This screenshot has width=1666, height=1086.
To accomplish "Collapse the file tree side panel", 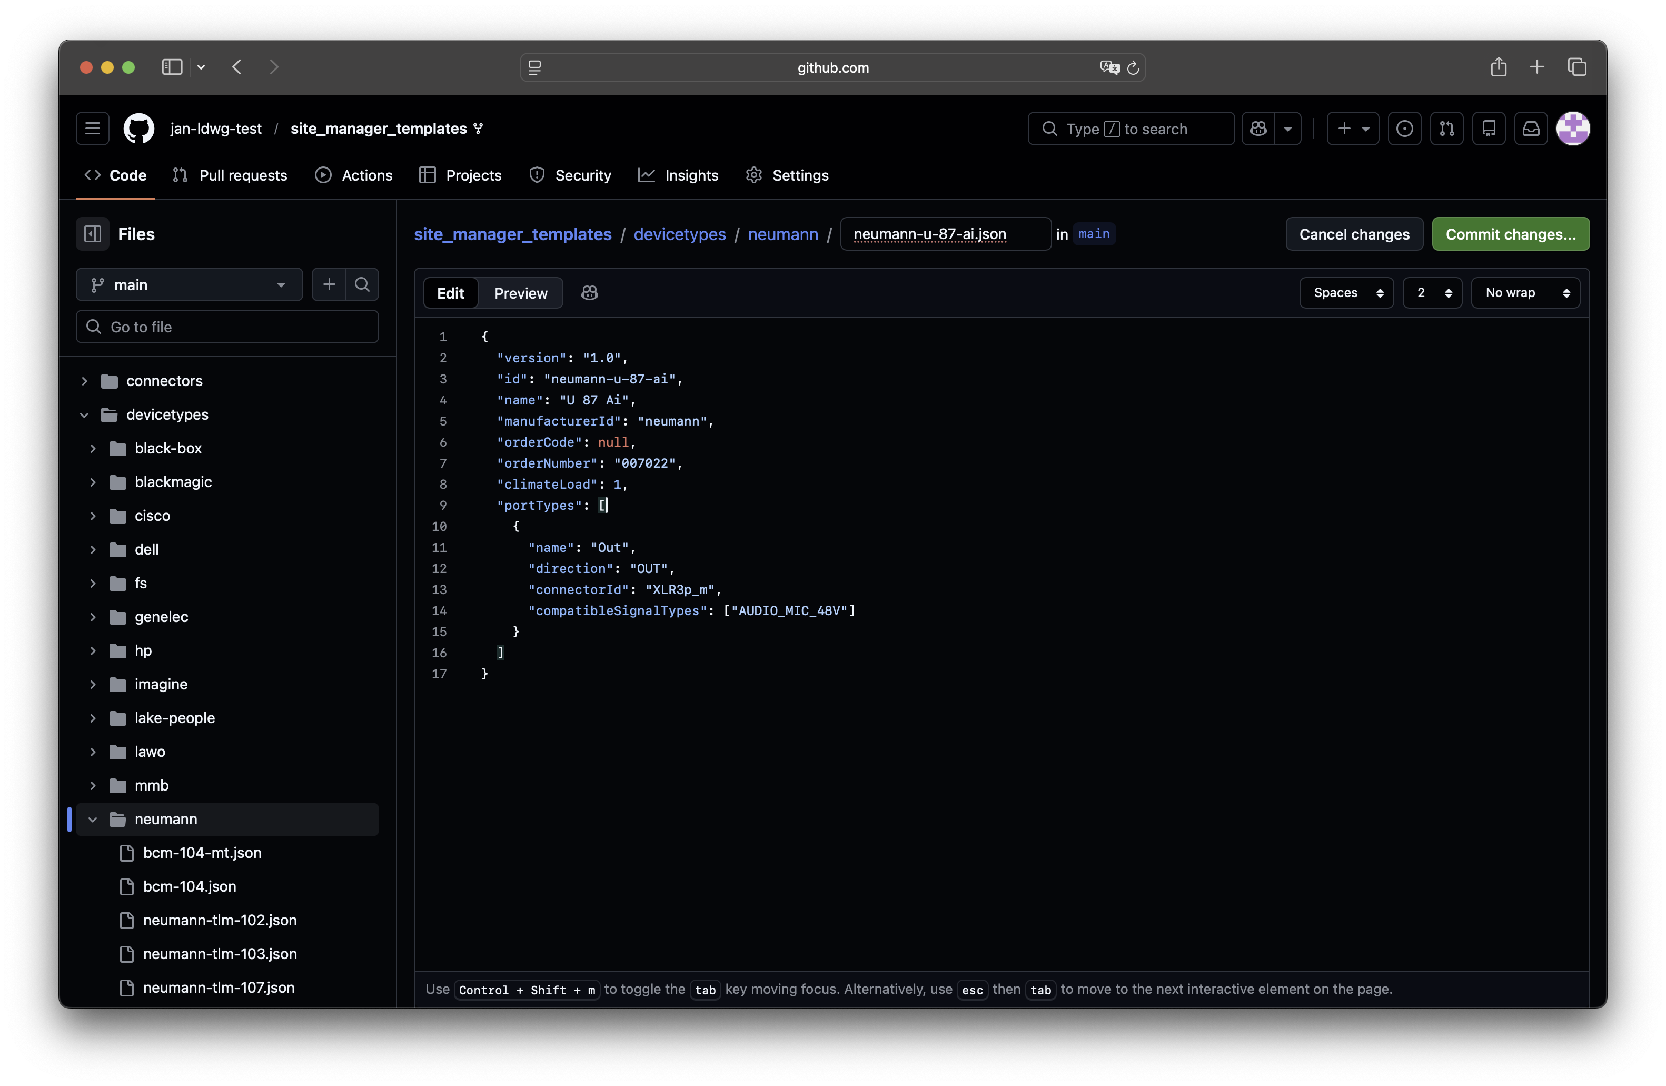I will pos(92,234).
